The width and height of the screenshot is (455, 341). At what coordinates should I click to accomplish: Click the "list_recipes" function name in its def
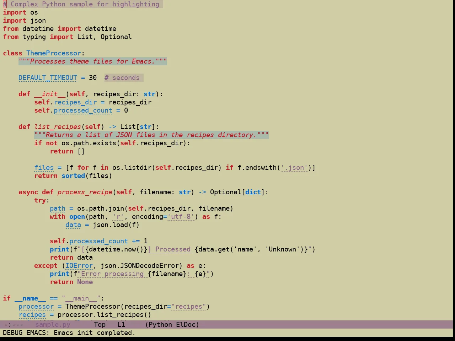pyautogui.click(x=58, y=127)
